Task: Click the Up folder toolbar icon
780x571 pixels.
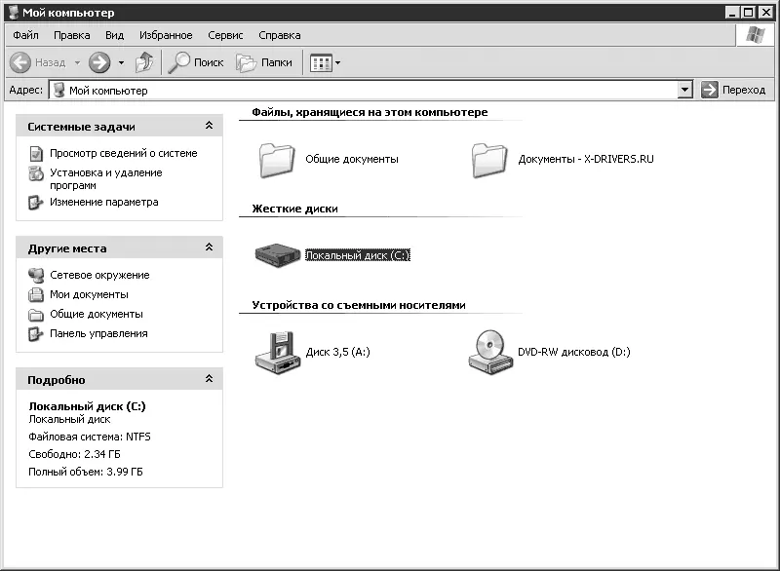Action: pos(144,62)
